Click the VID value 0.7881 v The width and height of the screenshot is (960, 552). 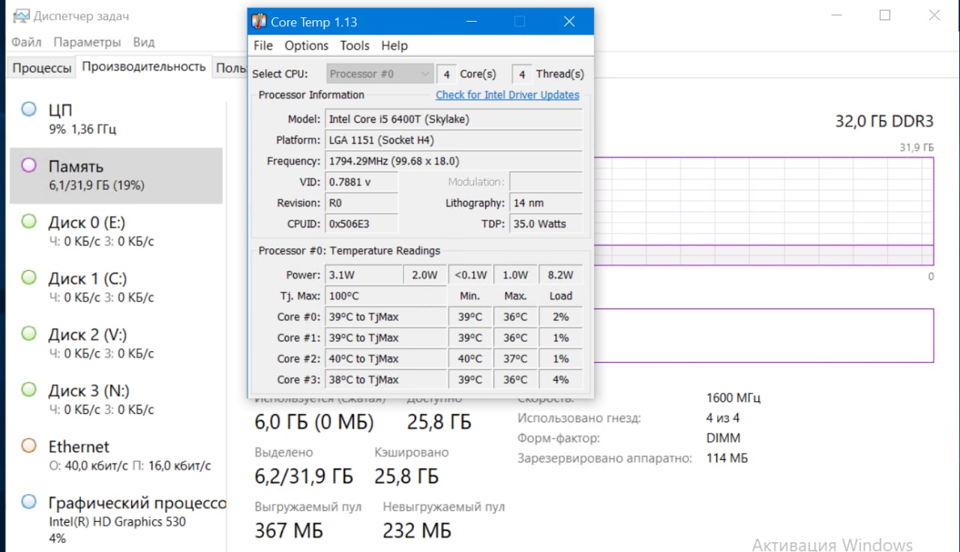[361, 182]
